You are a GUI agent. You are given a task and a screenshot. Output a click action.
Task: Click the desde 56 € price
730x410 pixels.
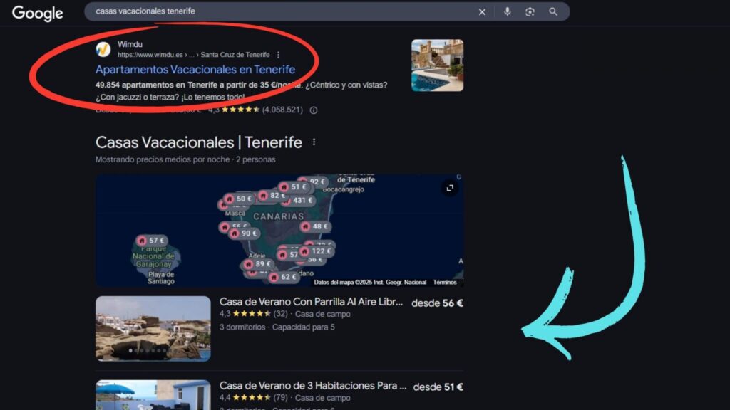(x=437, y=303)
